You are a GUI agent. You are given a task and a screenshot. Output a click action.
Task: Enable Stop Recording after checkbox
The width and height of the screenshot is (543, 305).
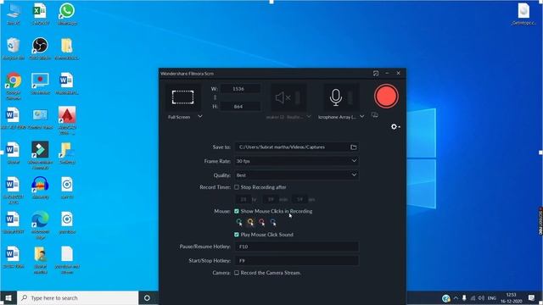click(x=237, y=187)
